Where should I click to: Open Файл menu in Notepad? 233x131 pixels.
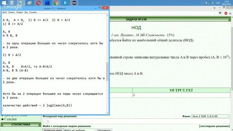point(5,12)
